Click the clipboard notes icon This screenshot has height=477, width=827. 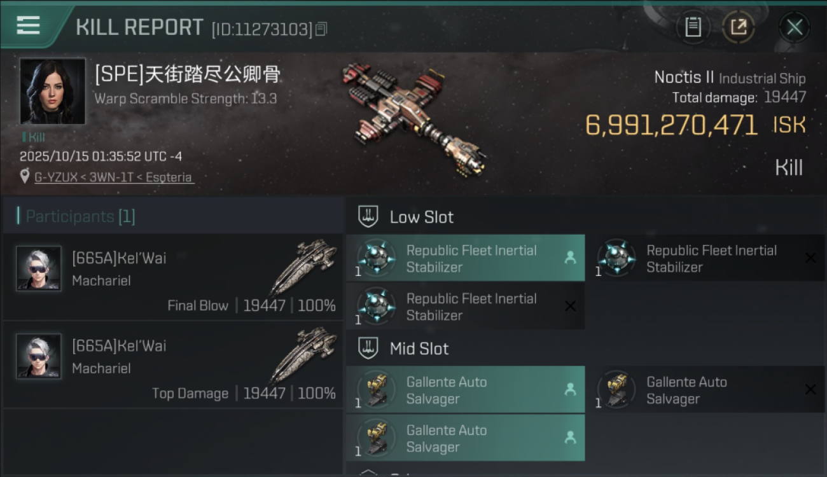click(x=693, y=27)
